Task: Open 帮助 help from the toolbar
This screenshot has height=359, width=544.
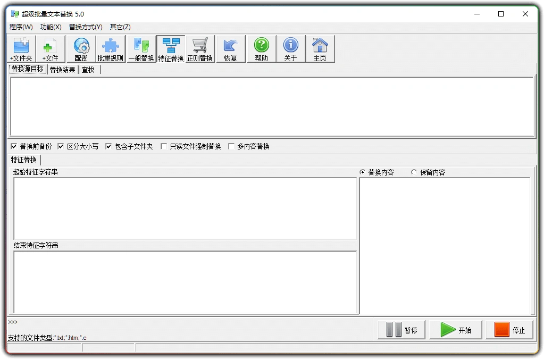Action: [x=261, y=48]
